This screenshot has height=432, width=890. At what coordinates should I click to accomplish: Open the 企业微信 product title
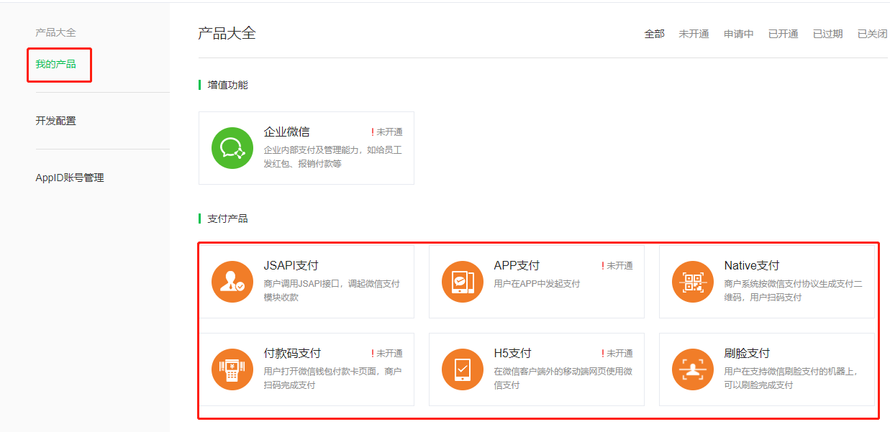tap(286, 132)
